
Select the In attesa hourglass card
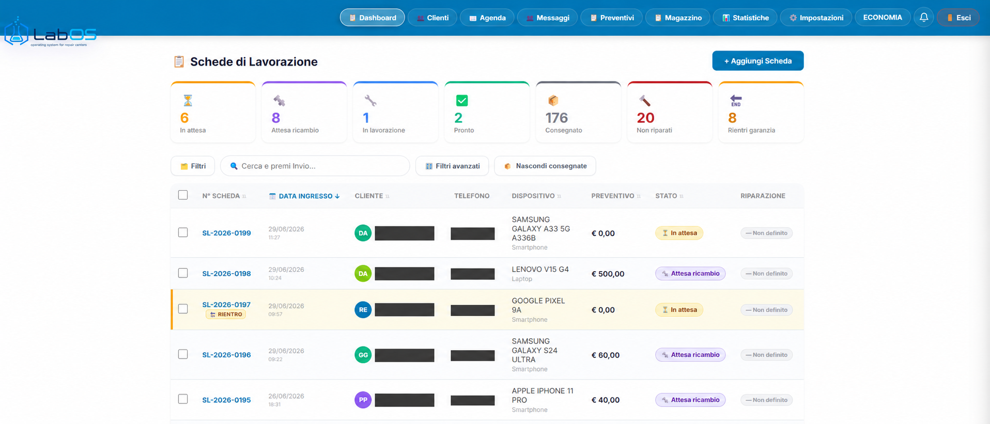click(x=213, y=112)
